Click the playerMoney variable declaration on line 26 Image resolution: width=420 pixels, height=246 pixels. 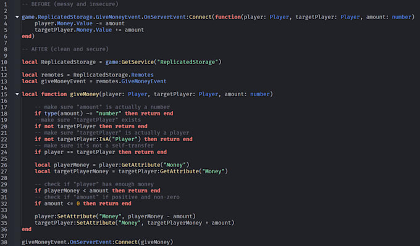pyautogui.click(x=72, y=165)
